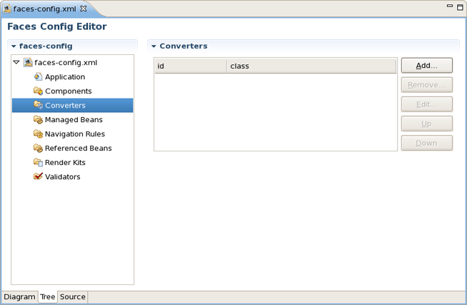This screenshot has width=467, height=305.
Task: Click the faces-config.xml file icon in tree
Action: point(28,63)
